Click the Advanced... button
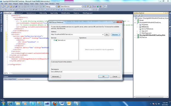The width and height of the screenshot is (171, 106). tap(56, 76)
